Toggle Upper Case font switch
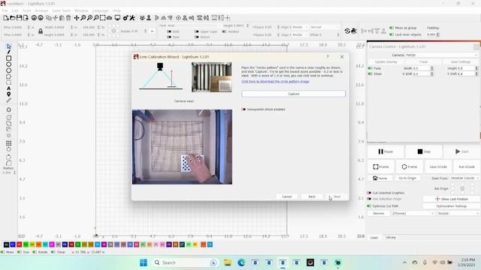The width and height of the screenshot is (481, 270). 197,31
